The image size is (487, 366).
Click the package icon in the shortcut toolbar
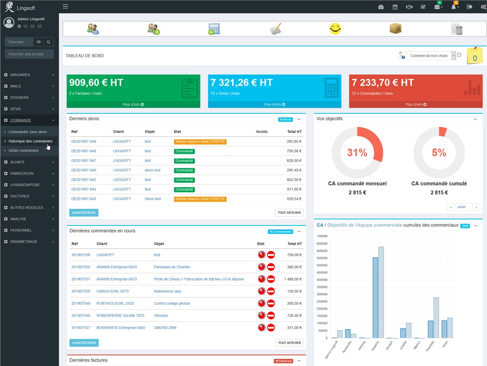[x=395, y=28]
